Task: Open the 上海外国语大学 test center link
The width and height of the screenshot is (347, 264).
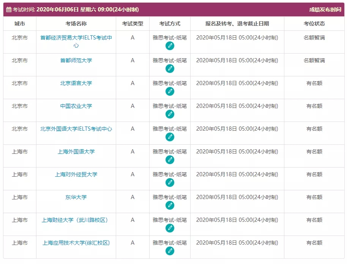Action: point(76,152)
